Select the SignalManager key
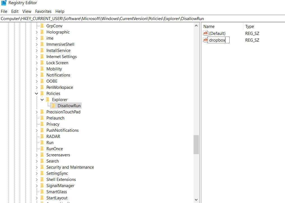 click(60, 186)
